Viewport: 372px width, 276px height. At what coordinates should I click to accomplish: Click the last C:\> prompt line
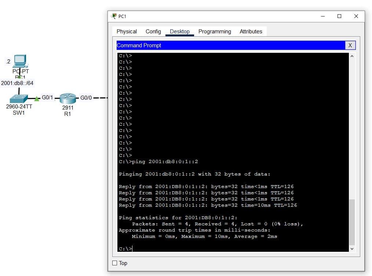[x=125, y=249]
